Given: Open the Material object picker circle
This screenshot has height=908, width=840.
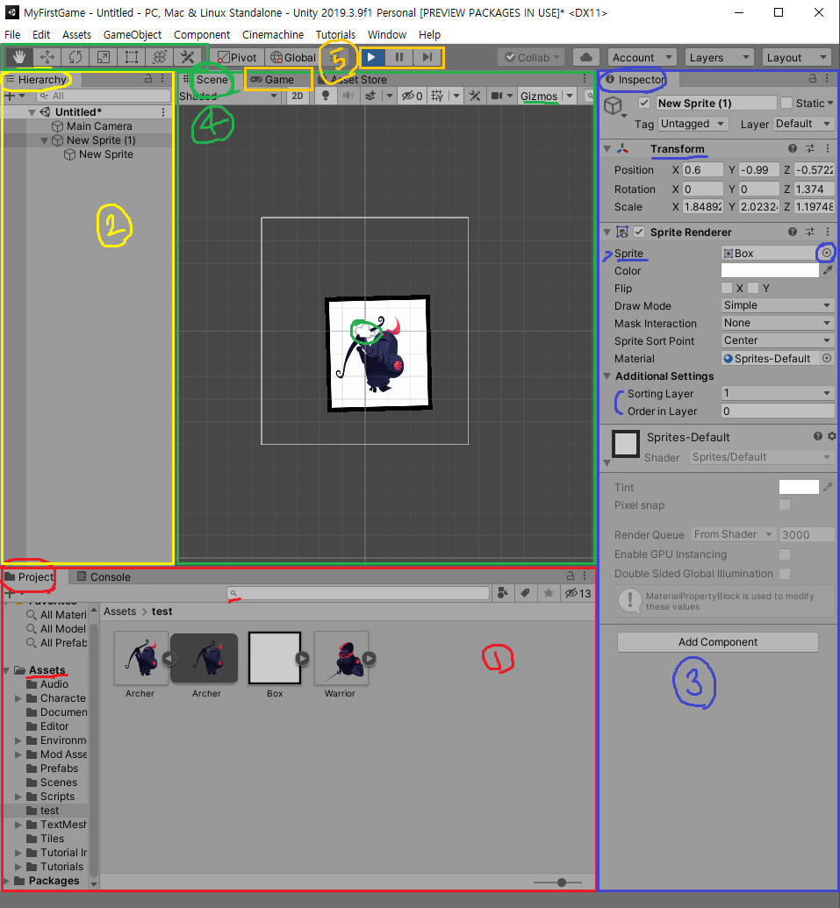Looking at the screenshot, I should (827, 359).
